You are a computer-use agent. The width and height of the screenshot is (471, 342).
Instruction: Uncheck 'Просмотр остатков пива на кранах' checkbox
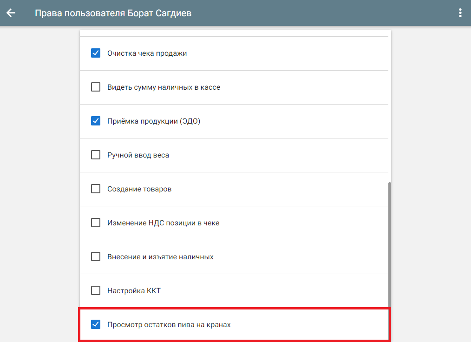pyautogui.click(x=96, y=324)
